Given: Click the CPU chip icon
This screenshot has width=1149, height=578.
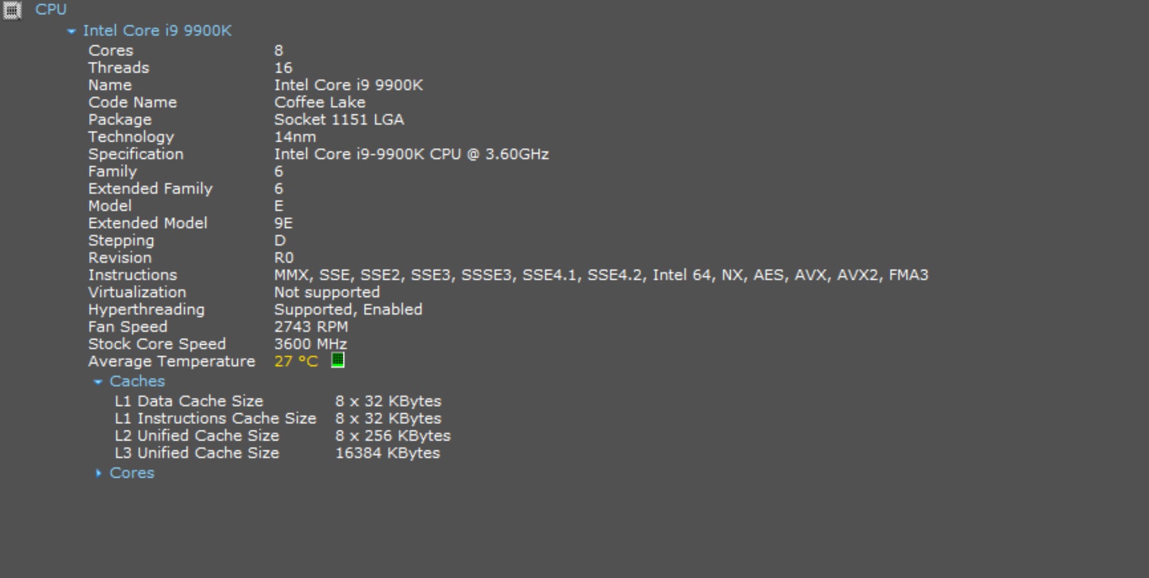Looking at the screenshot, I should [12, 10].
